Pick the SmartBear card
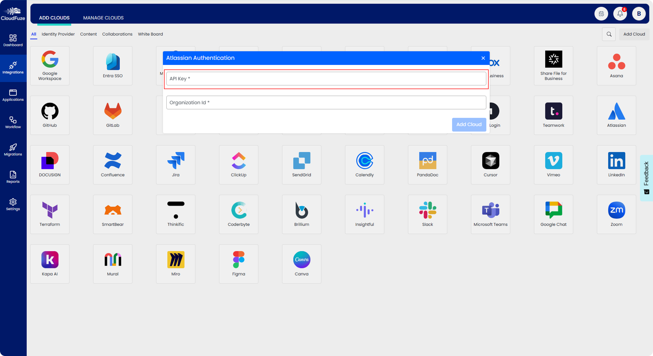Image resolution: width=653 pixels, height=356 pixels. [113, 214]
